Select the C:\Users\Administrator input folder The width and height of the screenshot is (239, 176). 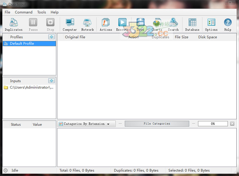pos(29,87)
